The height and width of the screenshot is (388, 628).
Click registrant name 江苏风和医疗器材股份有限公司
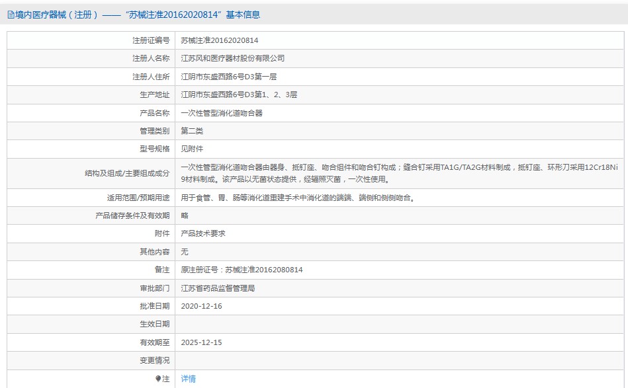pos(233,58)
